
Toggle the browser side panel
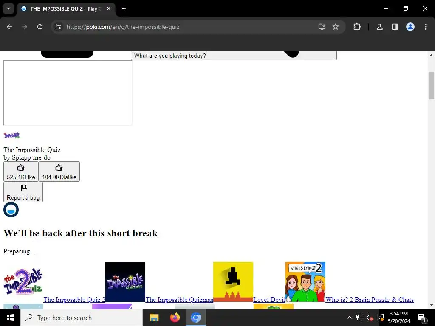pyautogui.click(x=395, y=27)
